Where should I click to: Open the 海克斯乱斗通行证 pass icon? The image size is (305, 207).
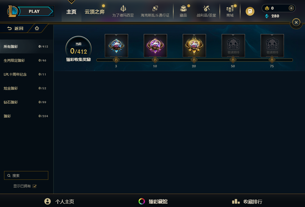[x=155, y=8]
